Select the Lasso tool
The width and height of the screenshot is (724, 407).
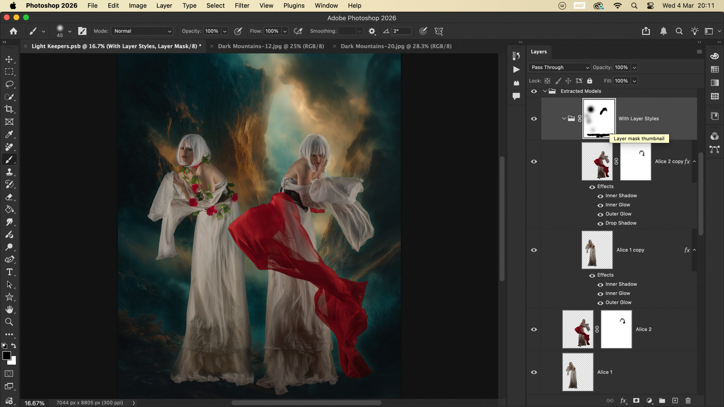(x=9, y=84)
